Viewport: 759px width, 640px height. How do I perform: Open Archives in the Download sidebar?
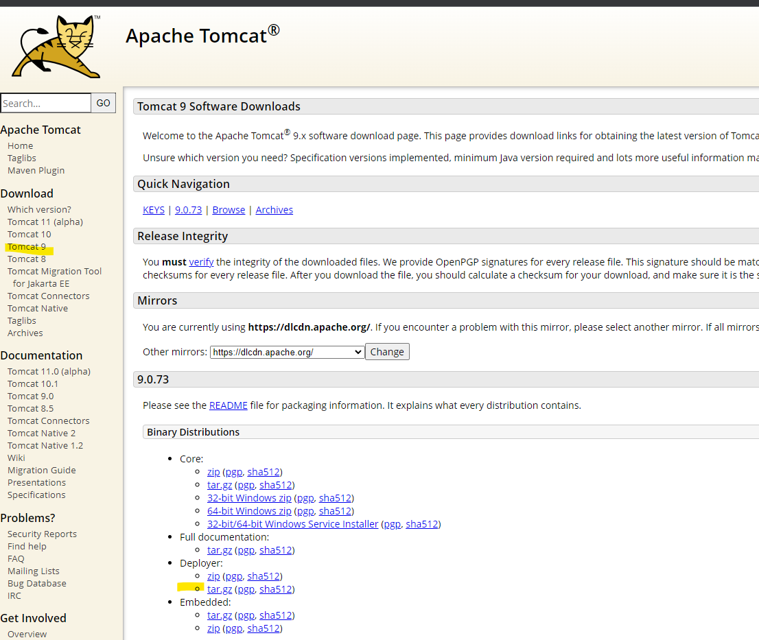[25, 333]
